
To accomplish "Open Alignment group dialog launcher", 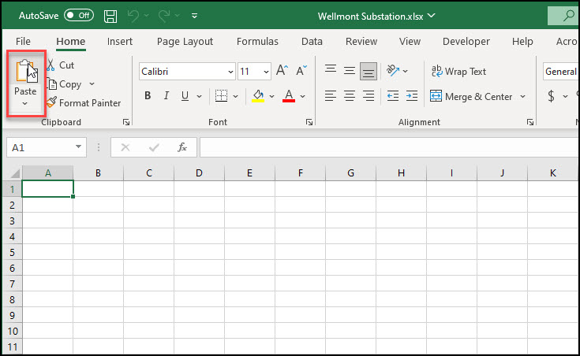I will tap(530, 122).
